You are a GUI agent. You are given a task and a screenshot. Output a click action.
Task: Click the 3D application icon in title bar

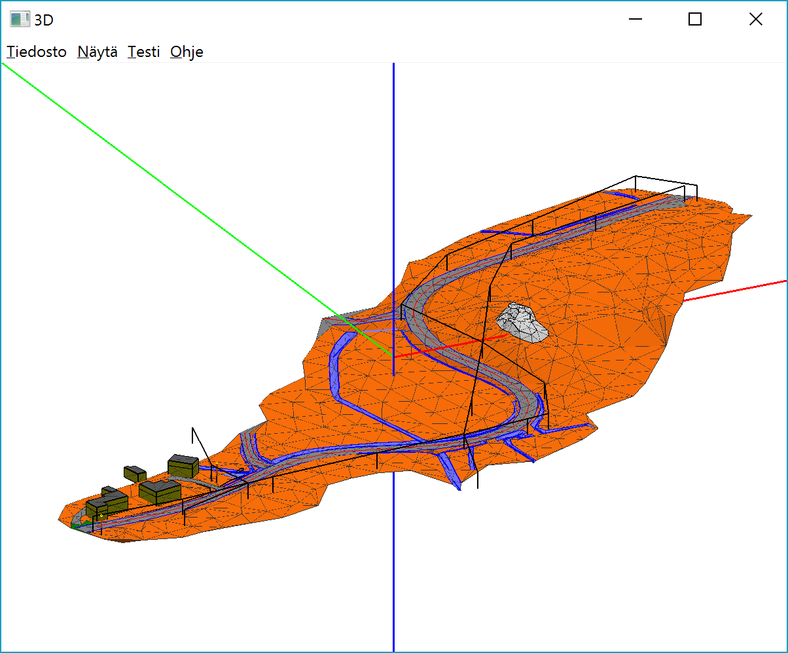pyautogui.click(x=20, y=20)
